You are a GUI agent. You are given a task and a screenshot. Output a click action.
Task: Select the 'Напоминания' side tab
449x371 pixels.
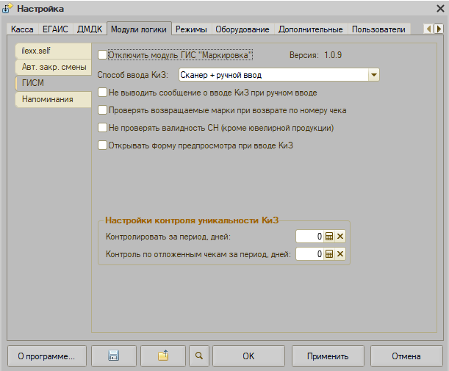48,98
